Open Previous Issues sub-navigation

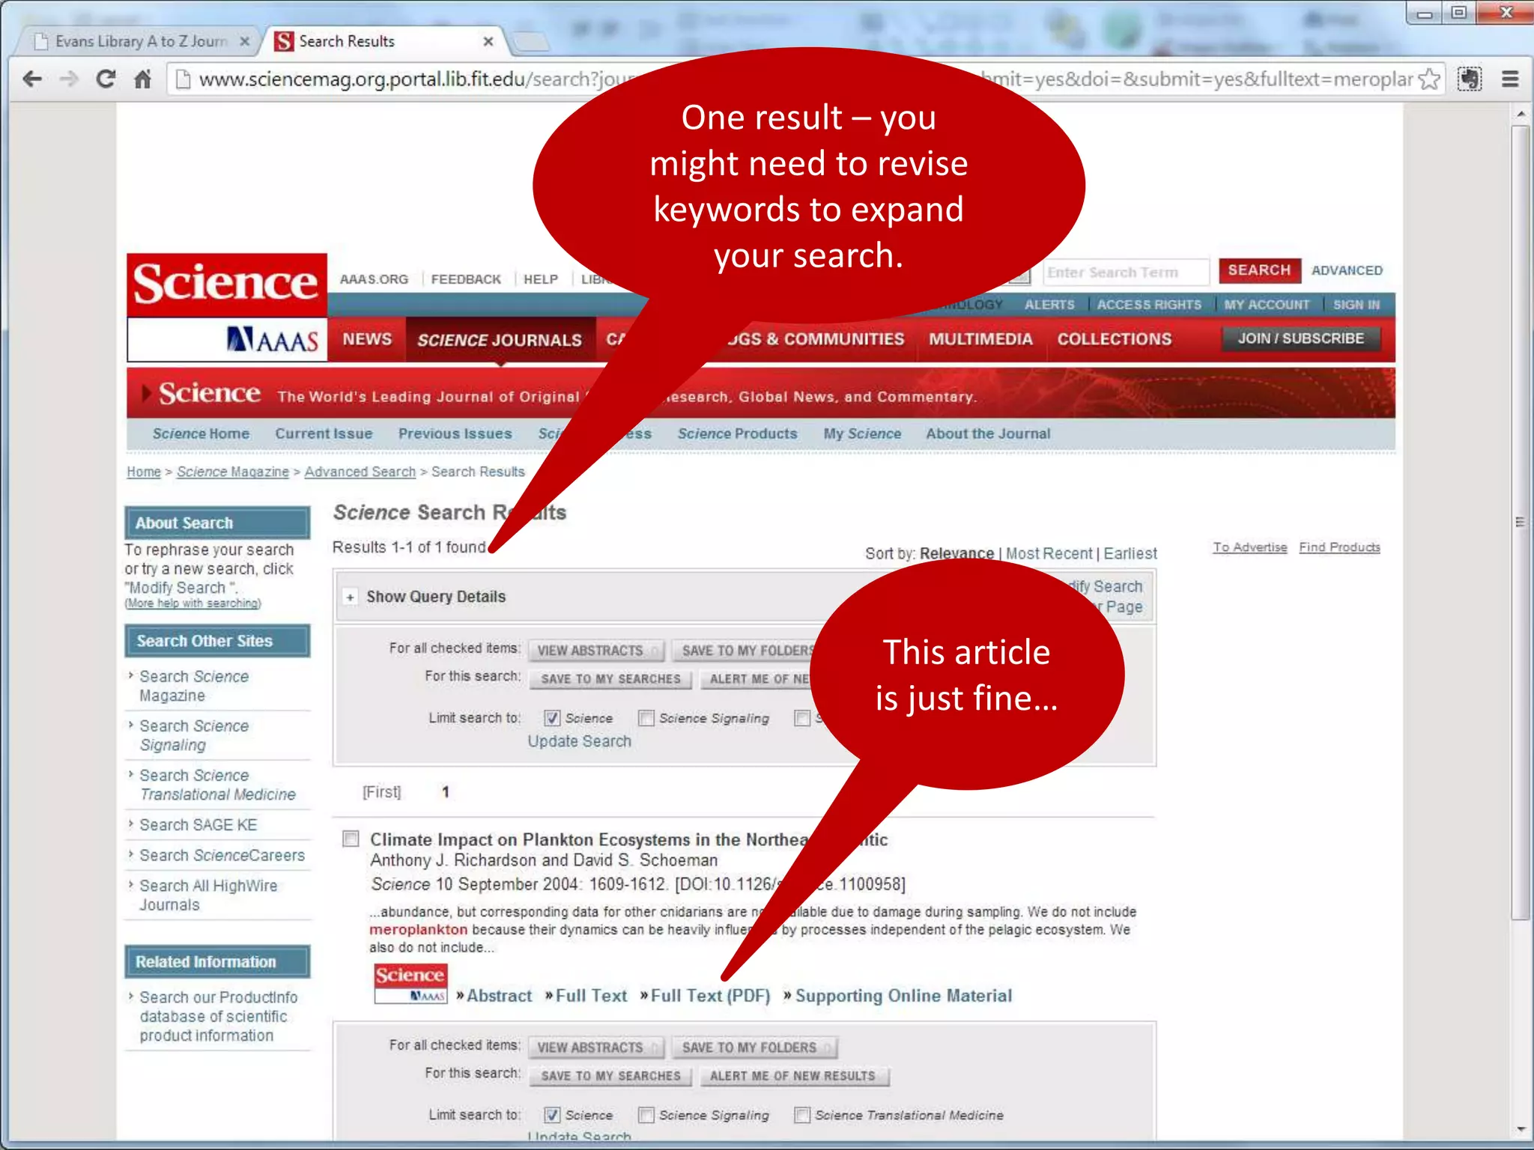(x=455, y=433)
